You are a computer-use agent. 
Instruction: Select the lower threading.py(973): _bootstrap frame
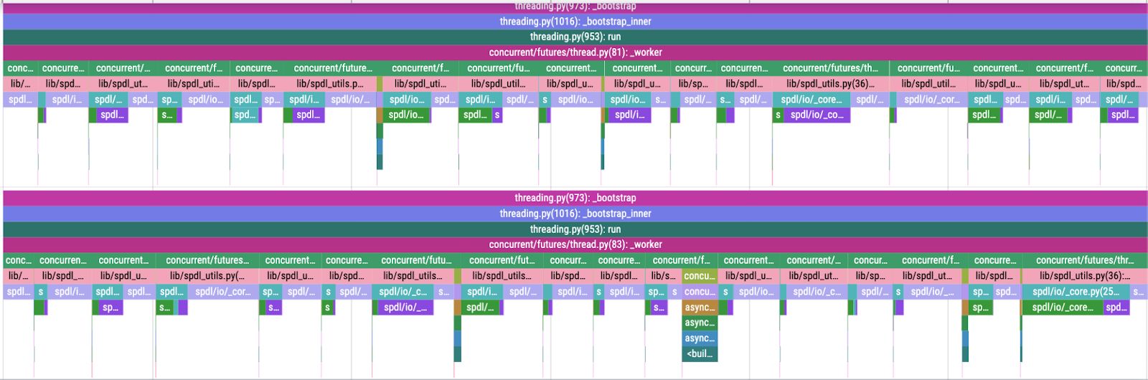[575, 198]
